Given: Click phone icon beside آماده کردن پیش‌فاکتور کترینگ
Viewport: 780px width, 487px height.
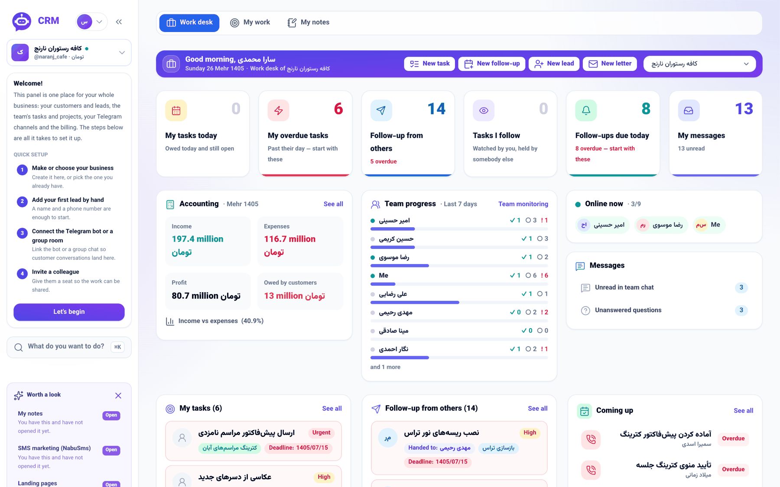Looking at the screenshot, I should (x=591, y=439).
